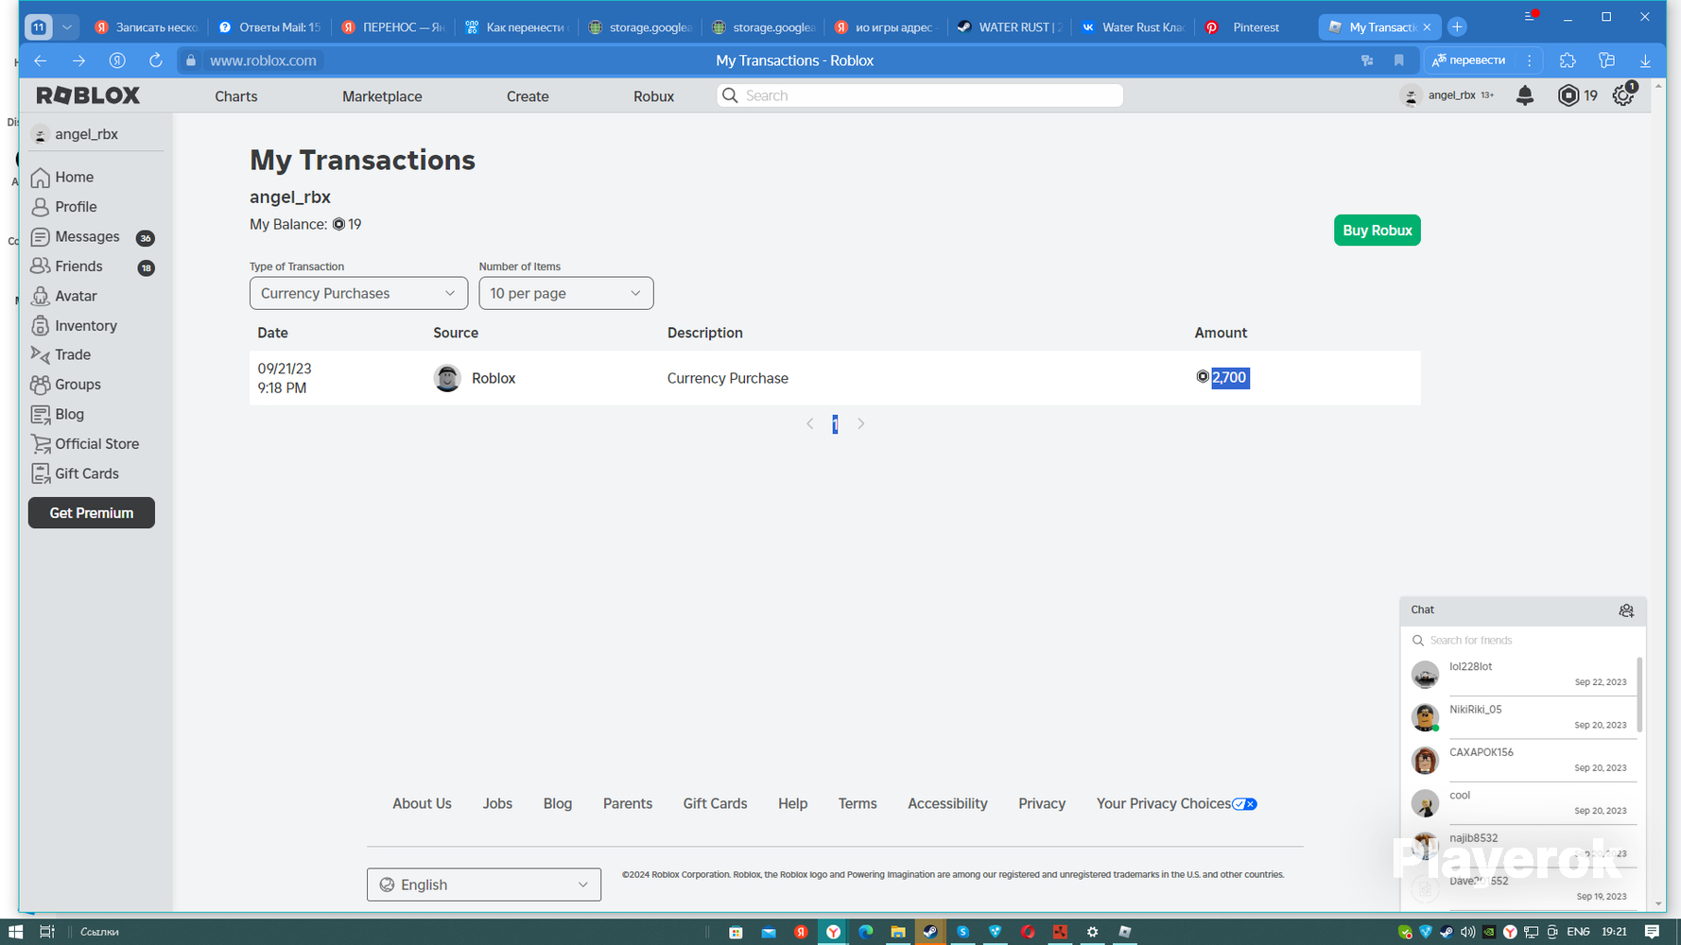Click the Buy Robux button

1378,231
